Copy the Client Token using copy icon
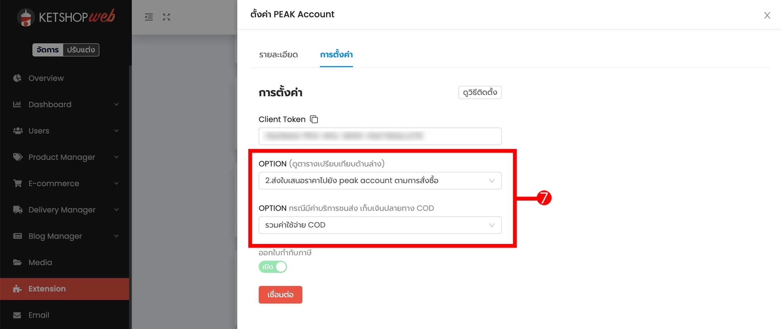The image size is (781, 329). click(x=314, y=119)
